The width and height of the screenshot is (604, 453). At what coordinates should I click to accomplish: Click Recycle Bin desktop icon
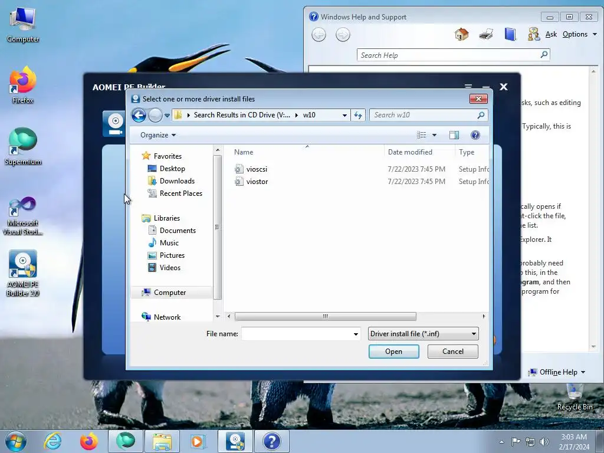pyautogui.click(x=575, y=397)
